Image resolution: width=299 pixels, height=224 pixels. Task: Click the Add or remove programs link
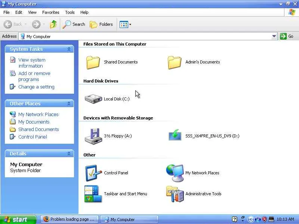pos(34,77)
